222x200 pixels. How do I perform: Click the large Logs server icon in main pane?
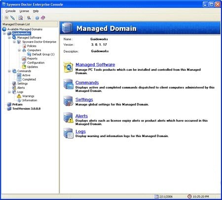(69, 133)
